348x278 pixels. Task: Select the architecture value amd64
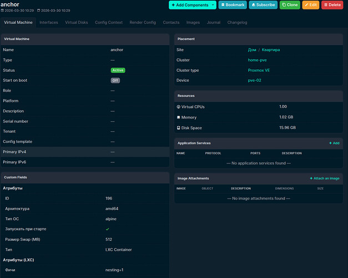pyautogui.click(x=112, y=209)
